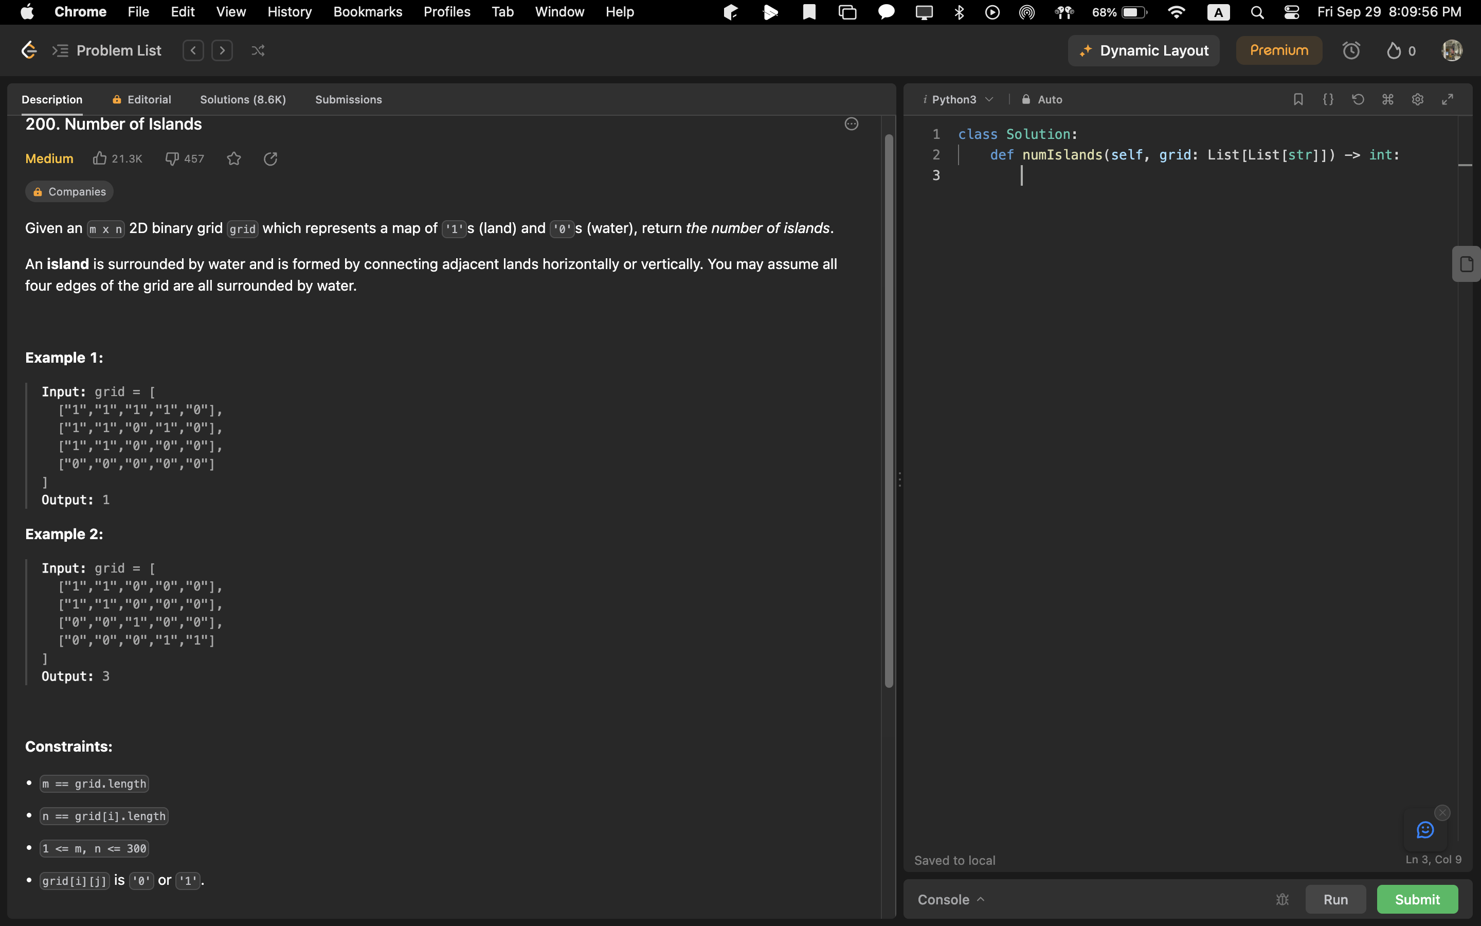Viewport: 1481px width, 926px height.
Task: Click the shuffle random problem icon
Action: coord(258,50)
